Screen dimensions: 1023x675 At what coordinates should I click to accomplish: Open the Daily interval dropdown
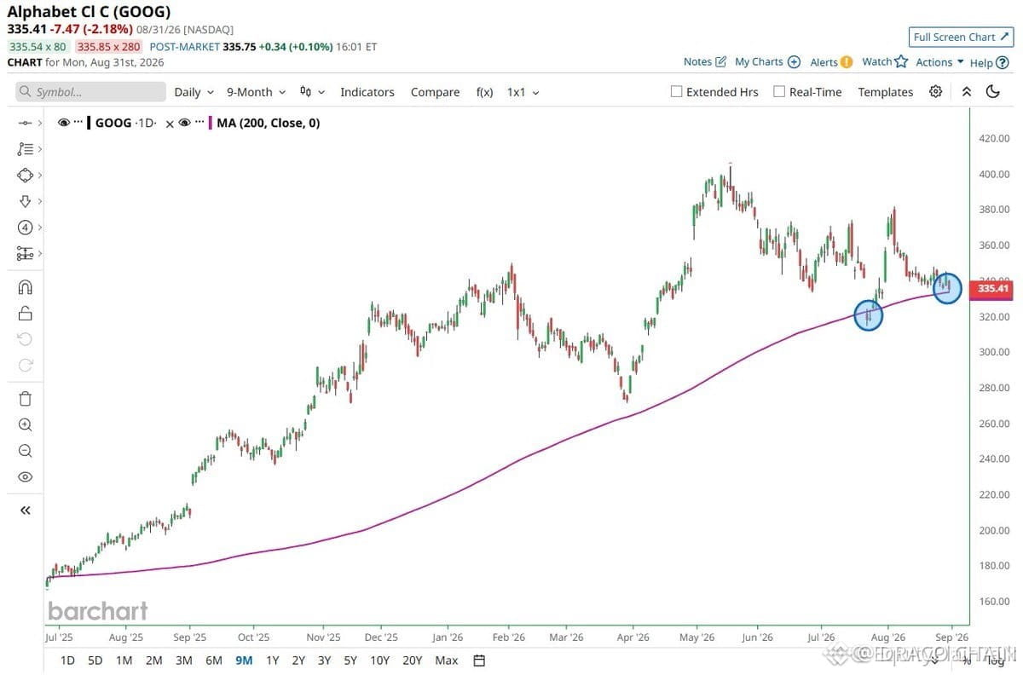[193, 92]
